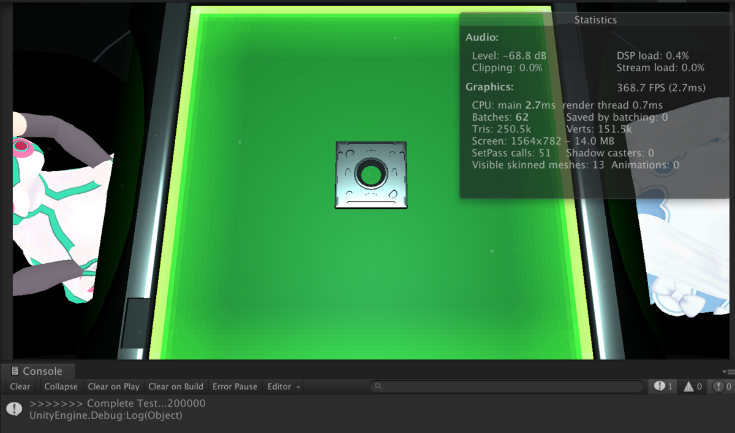
Task: Click the magnifier icon in Console search
Action: click(x=378, y=386)
